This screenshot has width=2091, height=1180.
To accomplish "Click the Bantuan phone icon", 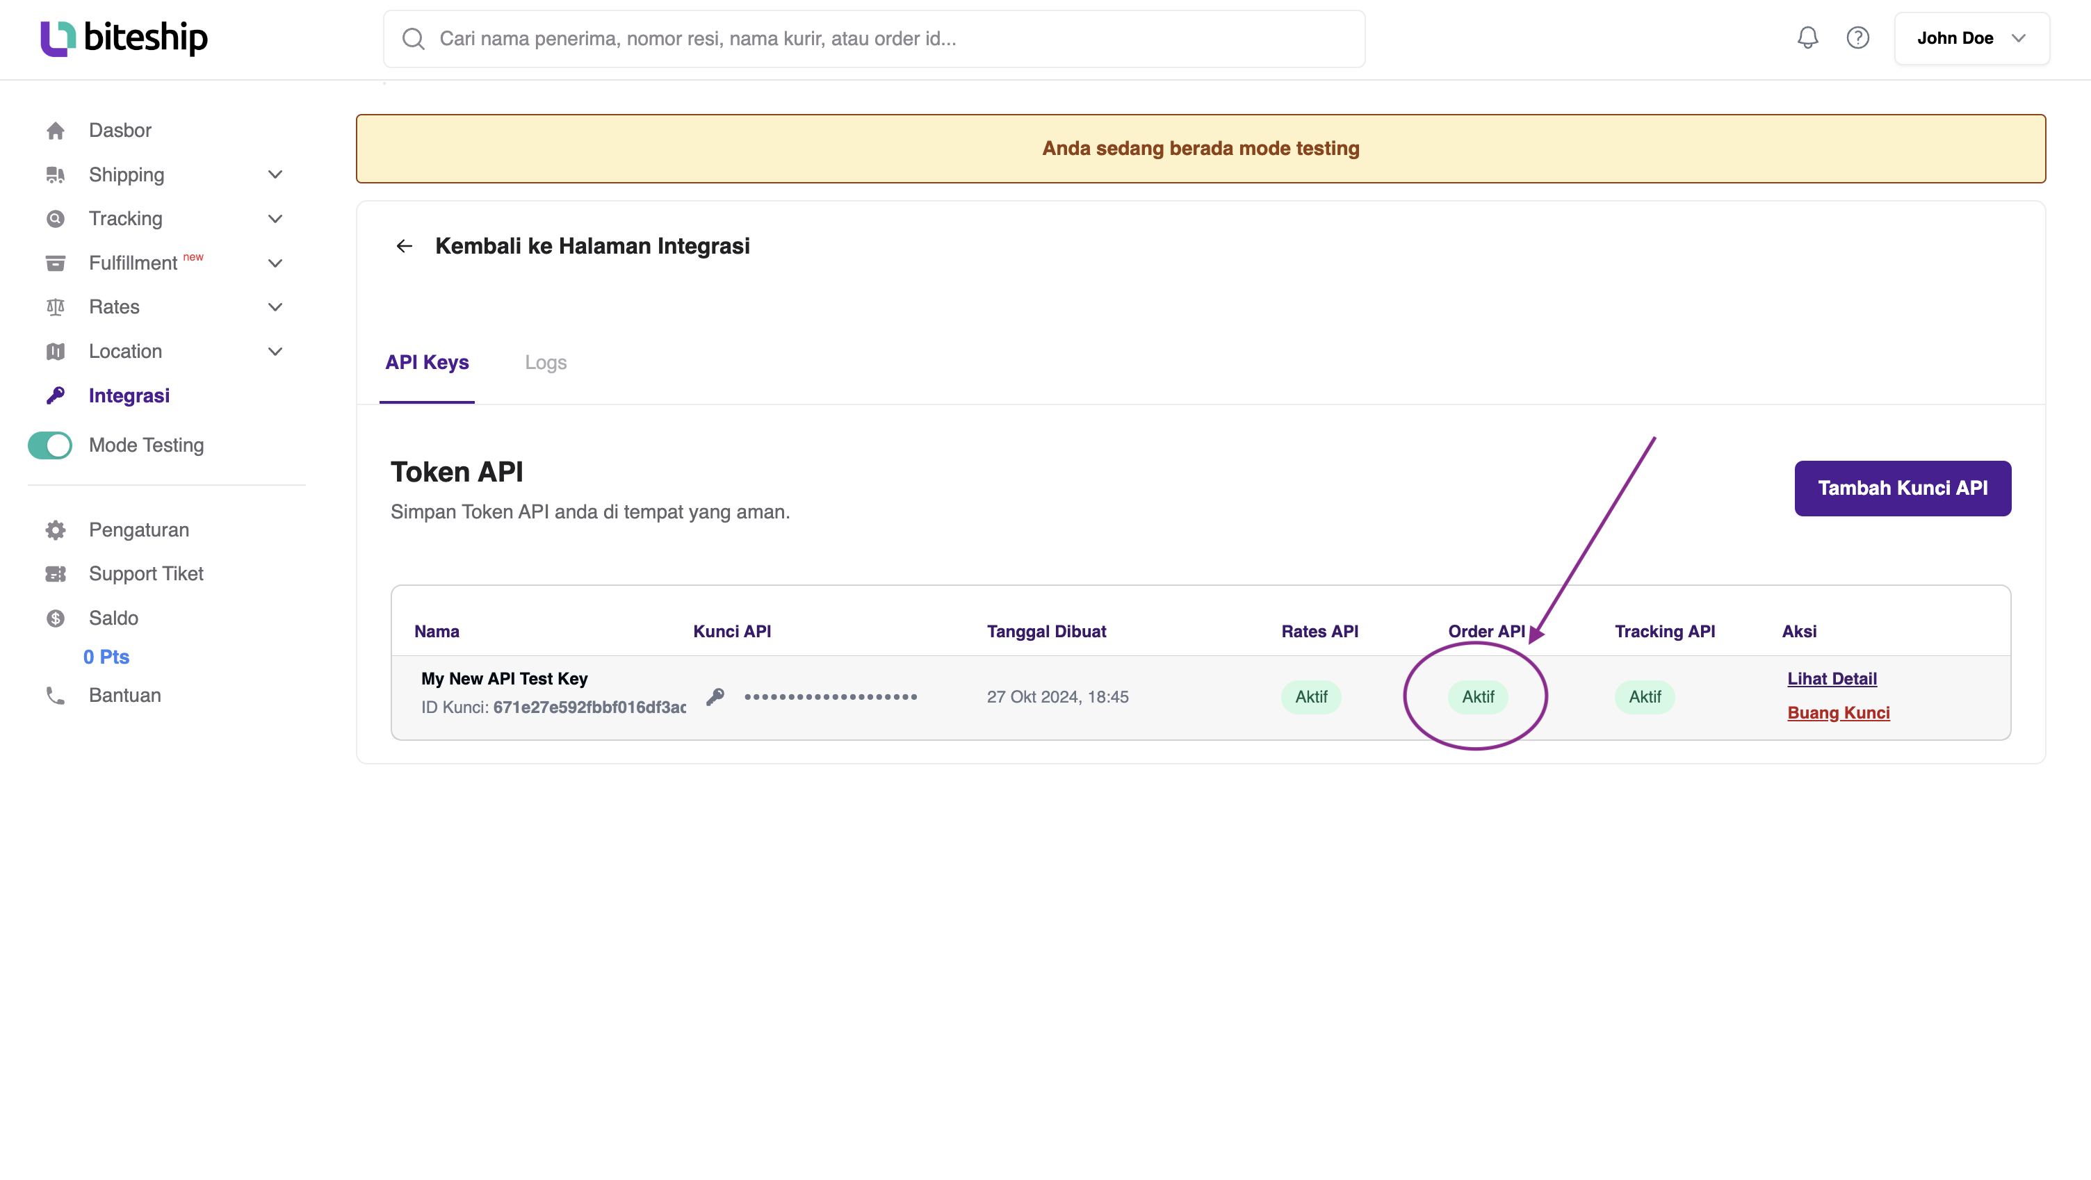I will click(x=55, y=696).
